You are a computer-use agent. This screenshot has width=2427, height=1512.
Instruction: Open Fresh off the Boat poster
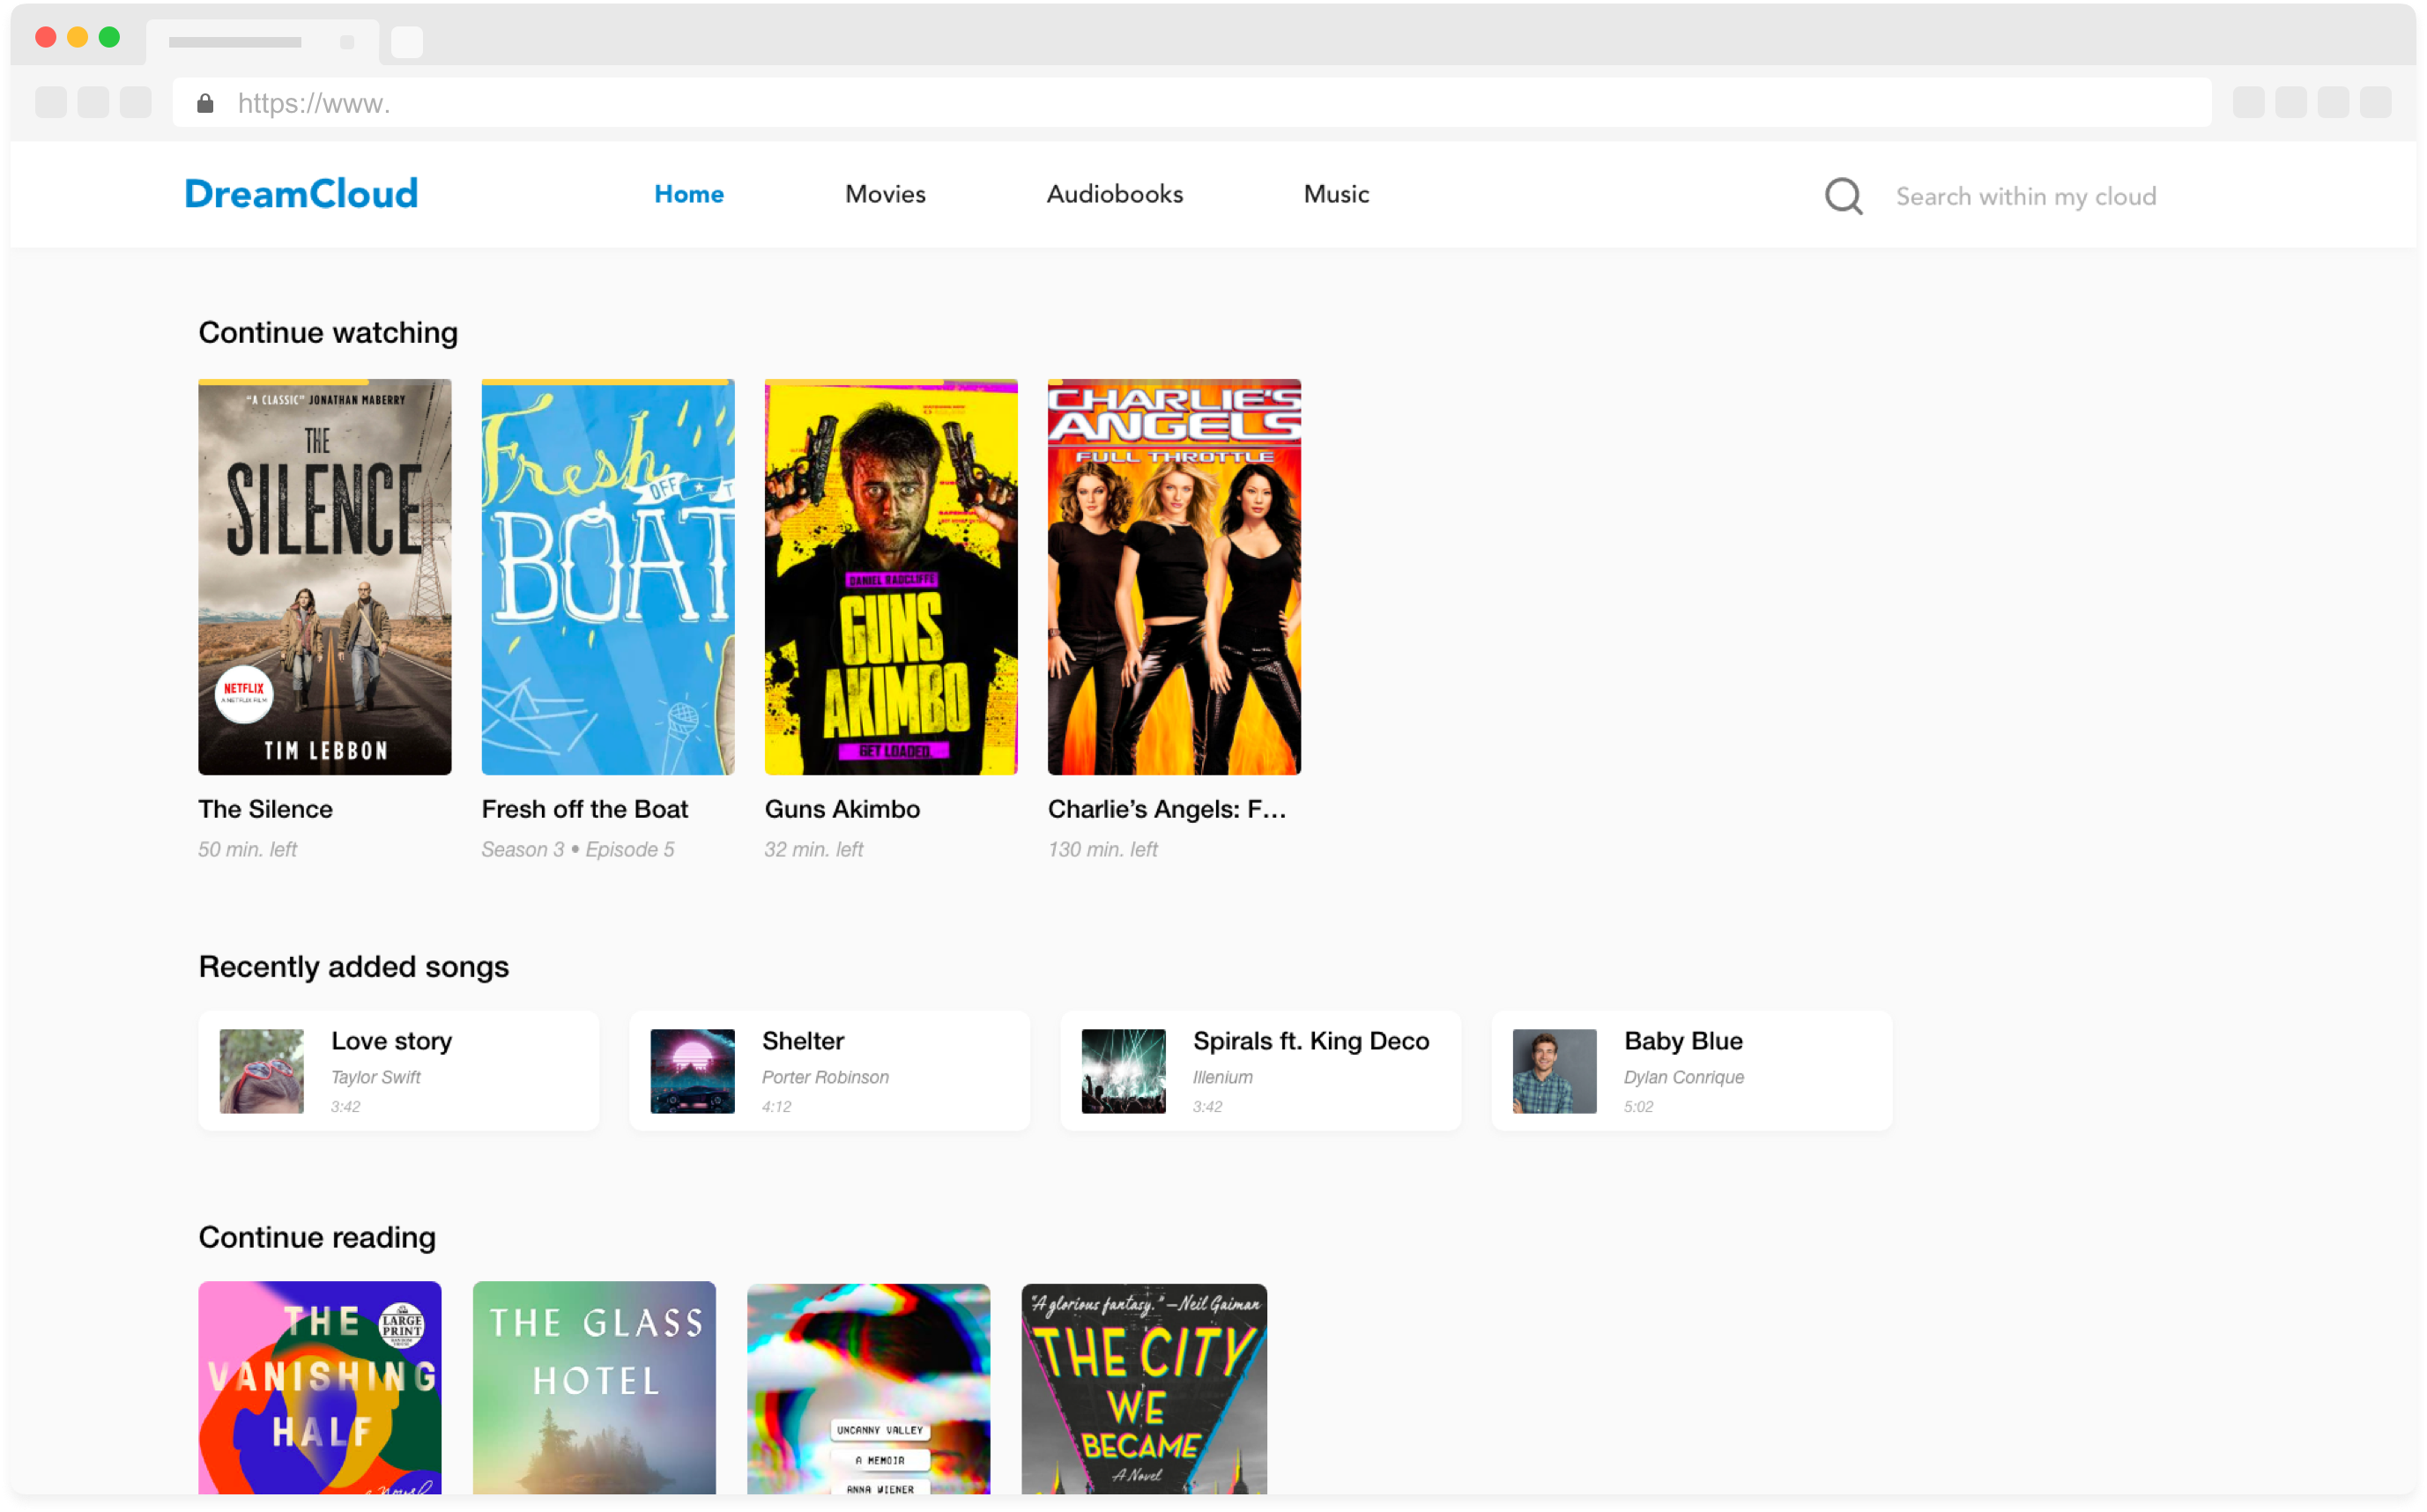tap(608, 577)
